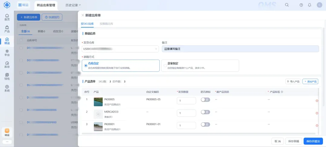Viewport: 326px width, 147px height.
Task: Open the help question-mark icon in header
Action: 301,5
